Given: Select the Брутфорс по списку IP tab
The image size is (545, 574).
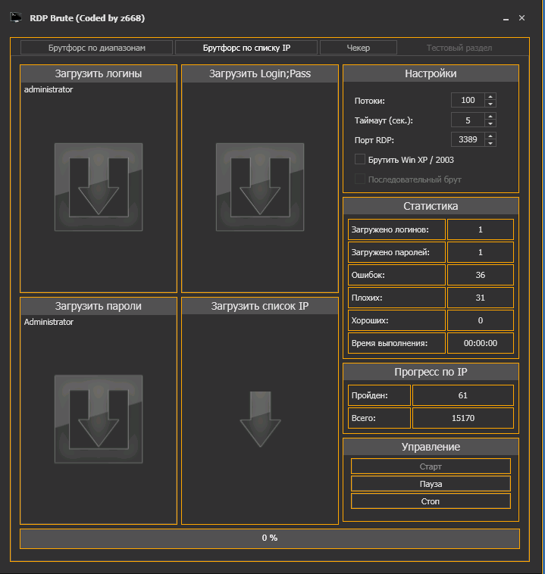Looking at the screenshot, I should coord(246,48).
